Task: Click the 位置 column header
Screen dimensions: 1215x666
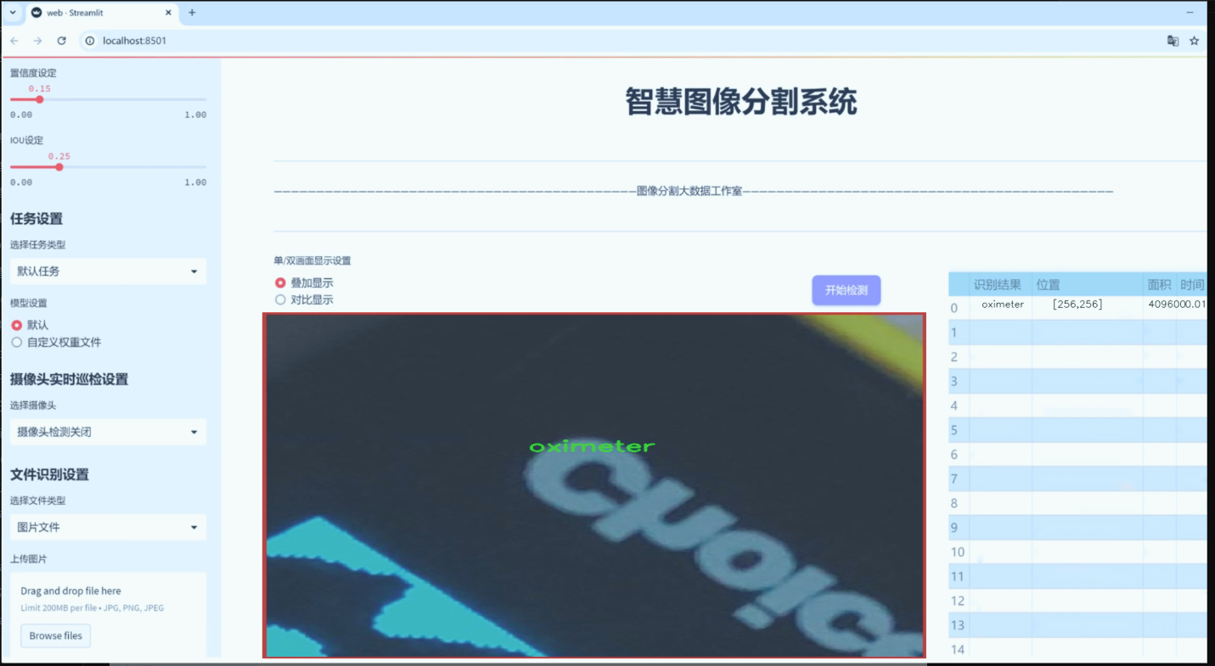Action: coord(1087,284)
